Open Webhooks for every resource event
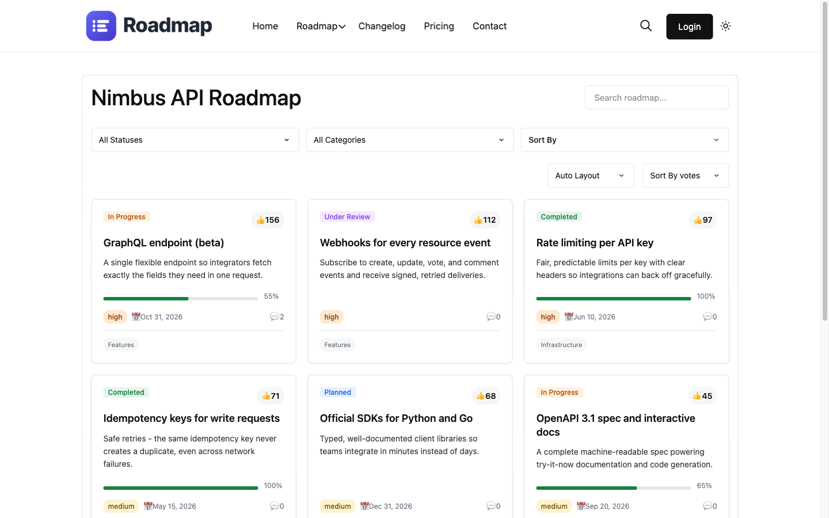 click(x=405, y=243)
